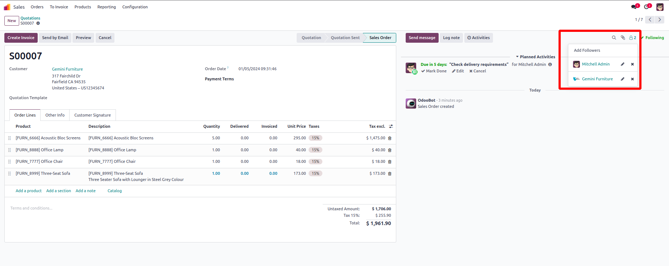
Task: Remove Mitchell Admin from followers
Action: coord(632,64)
